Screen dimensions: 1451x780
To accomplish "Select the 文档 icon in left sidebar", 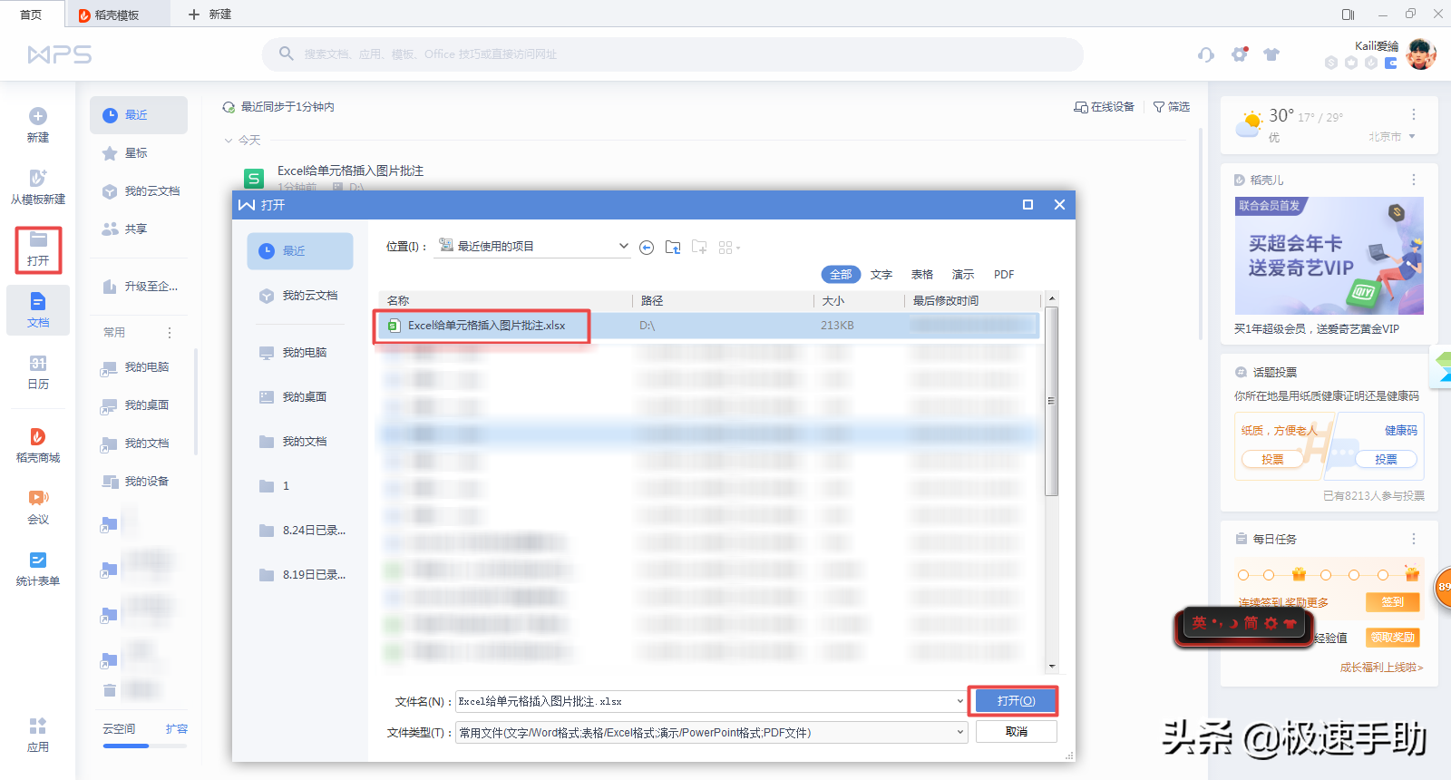I will (x=38, y=301).
